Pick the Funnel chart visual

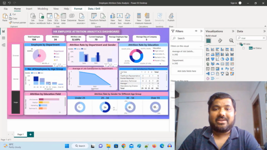tap(213, 59)
